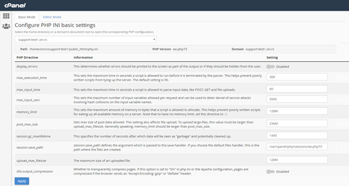Viewport: 349px width, 186px height.
Task: Toggle the display_errors switch
Action: 270,67
